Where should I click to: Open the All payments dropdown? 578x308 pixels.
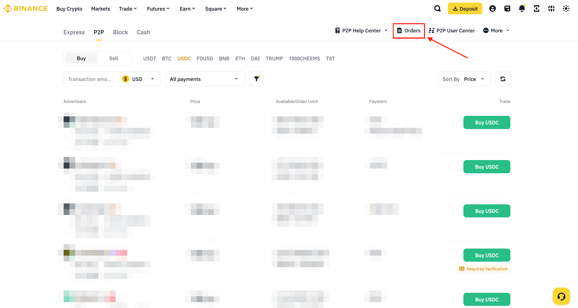[205, 79]
